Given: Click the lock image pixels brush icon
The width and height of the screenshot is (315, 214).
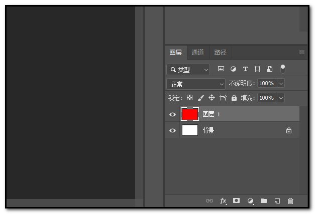Looking at the screenshot, I should click(x=200, y=98).
